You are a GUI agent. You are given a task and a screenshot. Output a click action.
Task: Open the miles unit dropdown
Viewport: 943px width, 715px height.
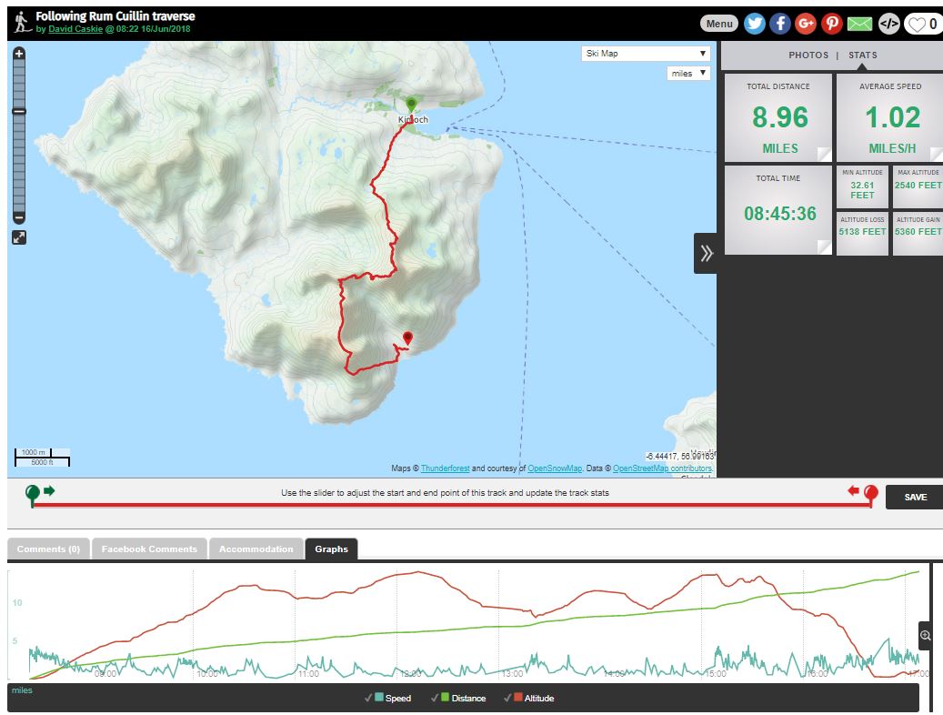click(687, 73)
